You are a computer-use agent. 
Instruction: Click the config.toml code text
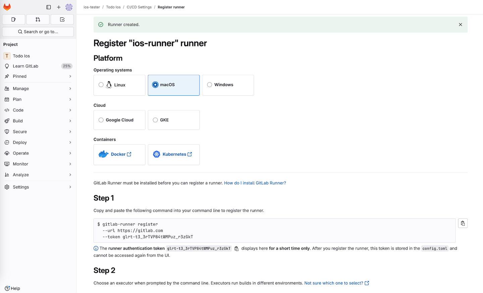click(435, 248)
